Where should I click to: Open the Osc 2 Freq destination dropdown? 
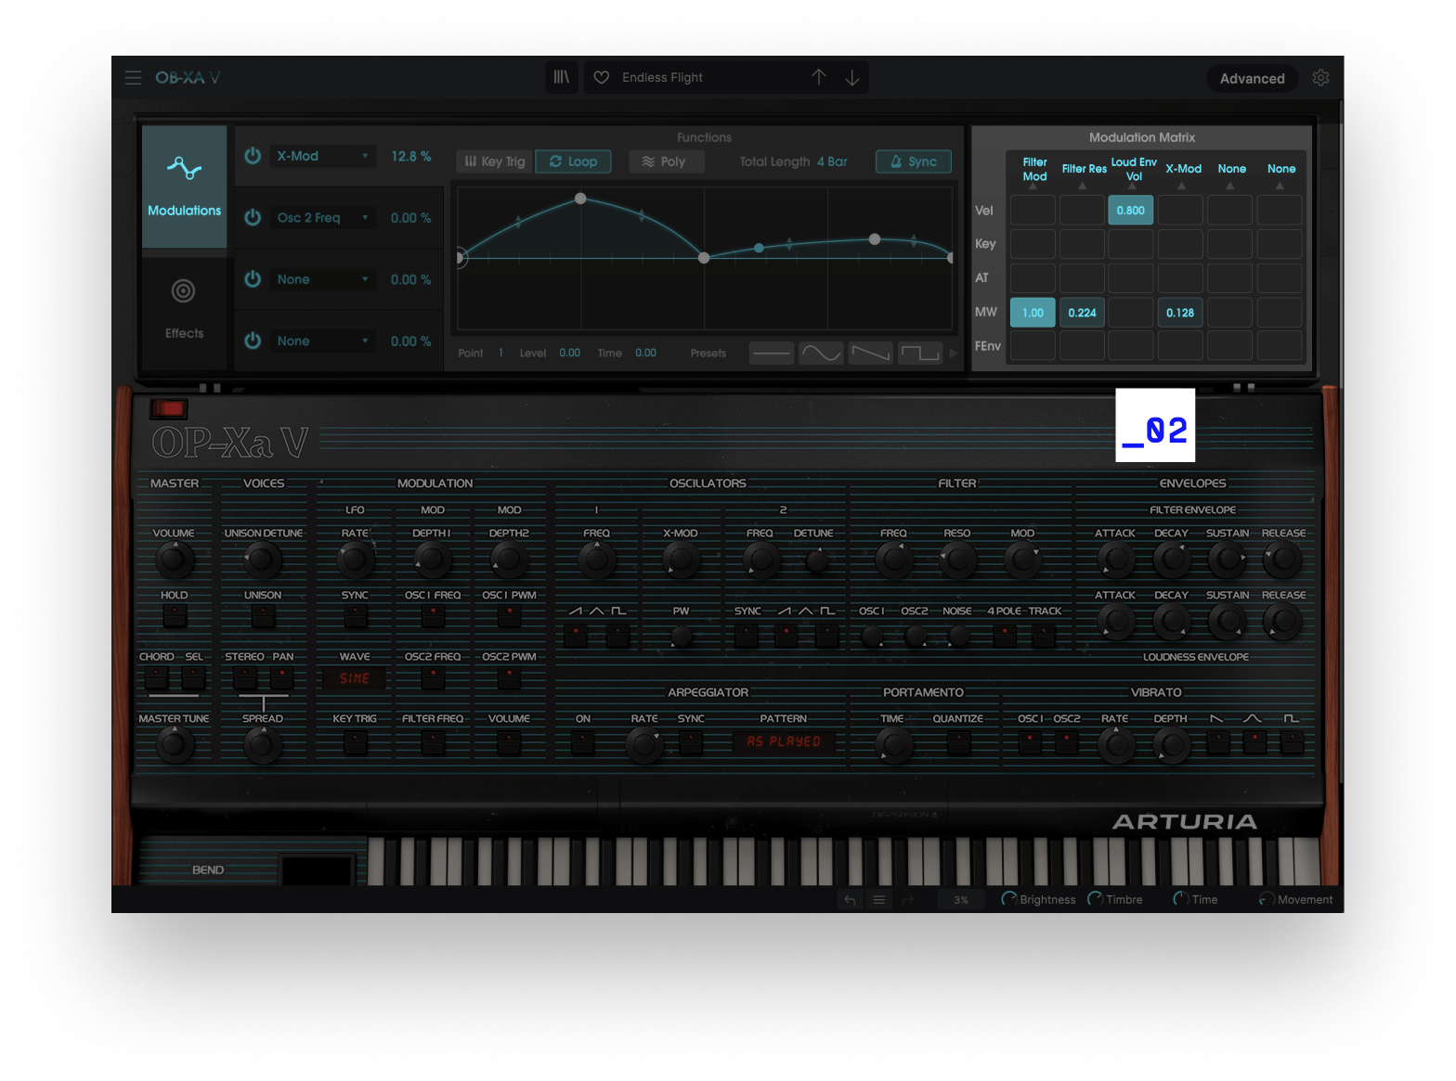(x=322, y=217)
